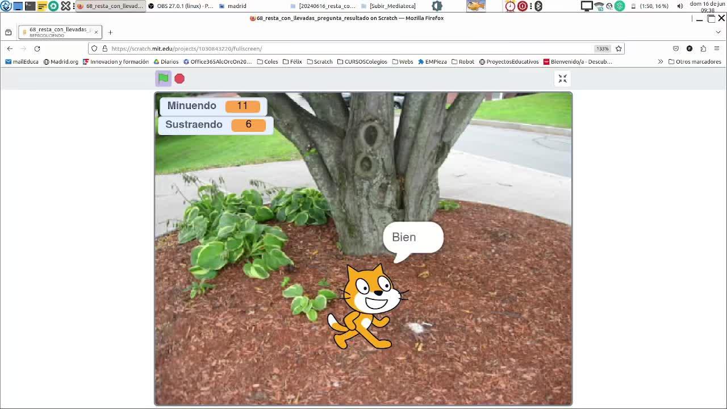Click the red power icon in the panel
This screenshot has width=727, height=409.
(x=523, y=6)
